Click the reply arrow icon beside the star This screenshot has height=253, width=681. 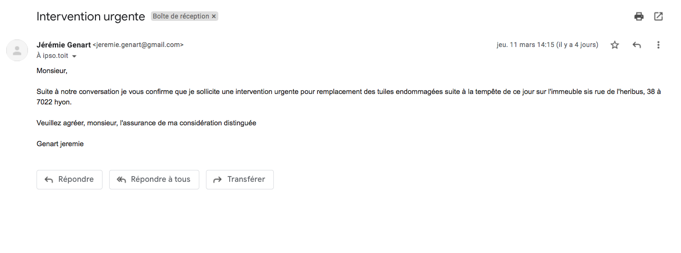[x=637, y=45]
